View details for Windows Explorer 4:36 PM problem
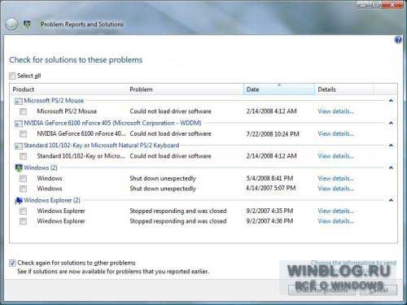This screenshot has height=305, width=407. tap(336, 221)
